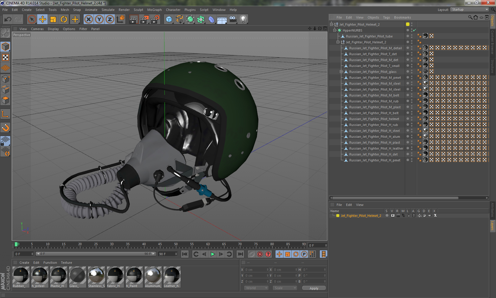Screen dimensions: 496x298
Task: Toggle visibility dots of Russian_Jet_Fighter_Pilot_tube
Action: 412,36
